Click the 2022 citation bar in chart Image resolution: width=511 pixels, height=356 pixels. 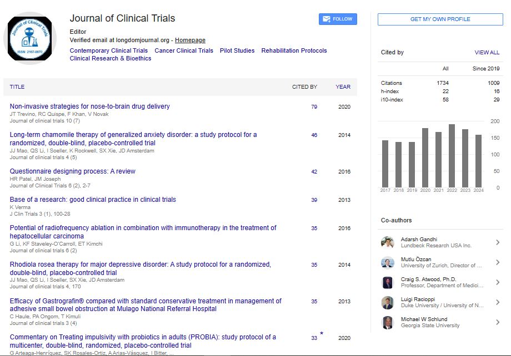point(452,156)
